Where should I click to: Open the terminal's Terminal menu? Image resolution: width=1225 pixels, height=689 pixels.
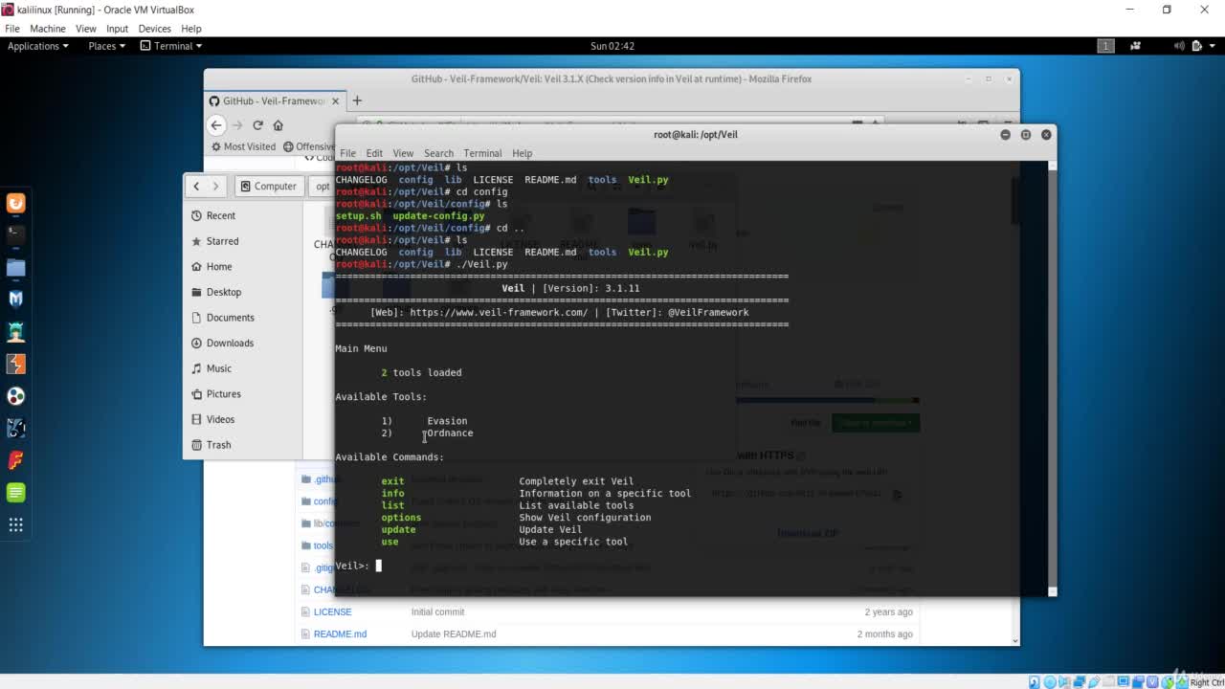[482, 153]
